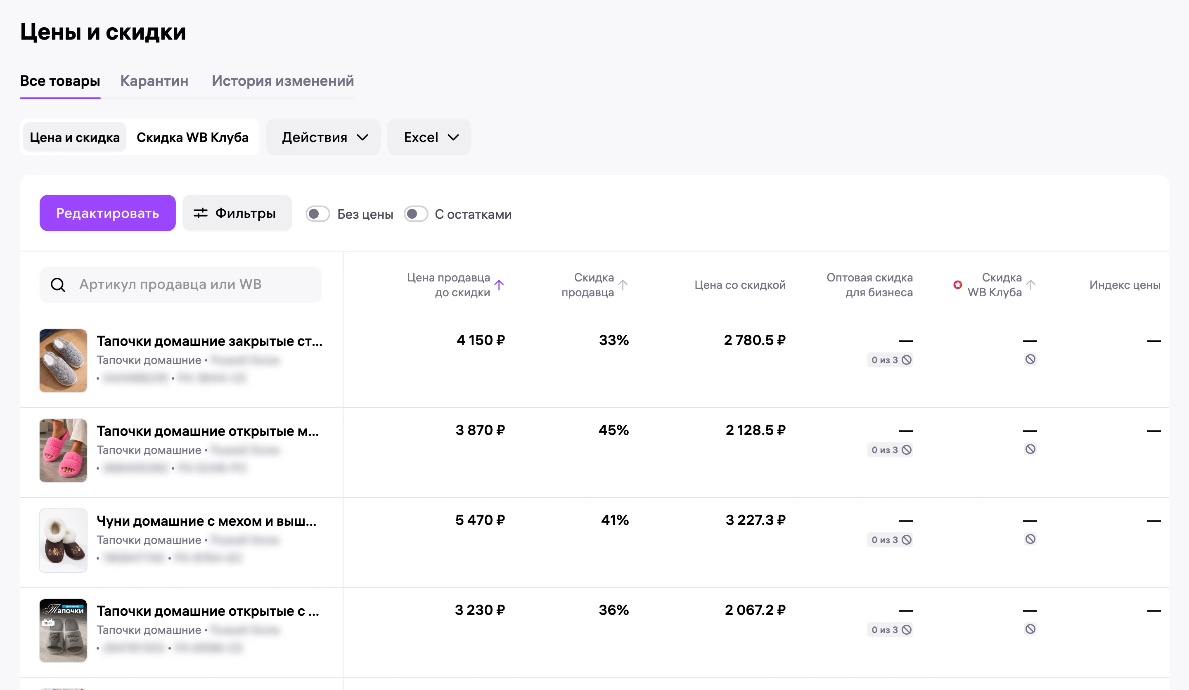Click the Оптовая скидка для бизнеса header
The height and width of the screenshot is (690, 1189).
click(869, 285)
